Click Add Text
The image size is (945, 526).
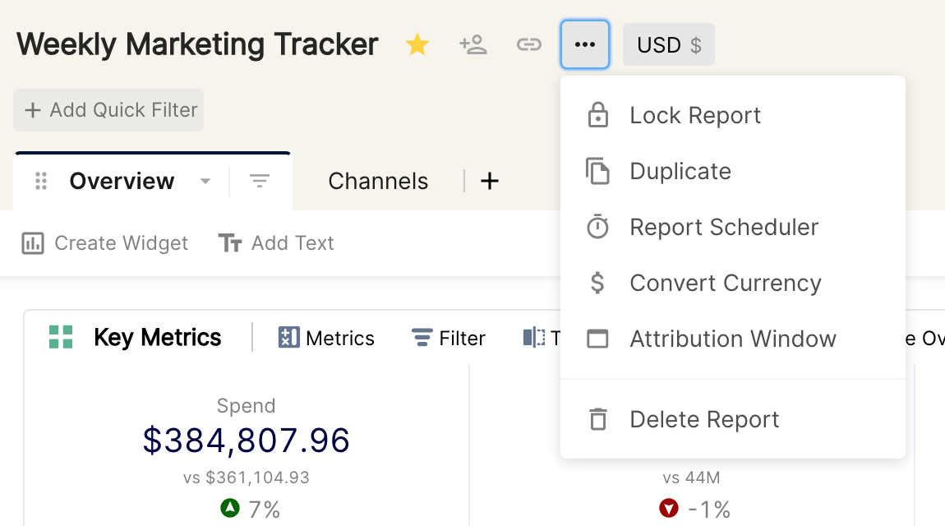click(x=276, y=243)
